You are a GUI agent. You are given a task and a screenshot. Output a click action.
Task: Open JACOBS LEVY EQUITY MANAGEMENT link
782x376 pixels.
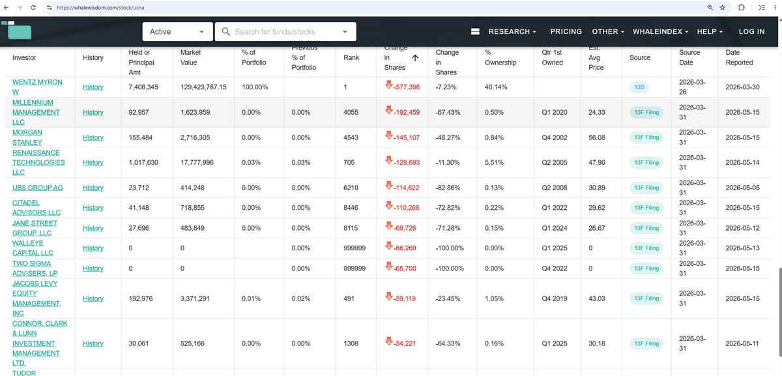click(36, 298)
